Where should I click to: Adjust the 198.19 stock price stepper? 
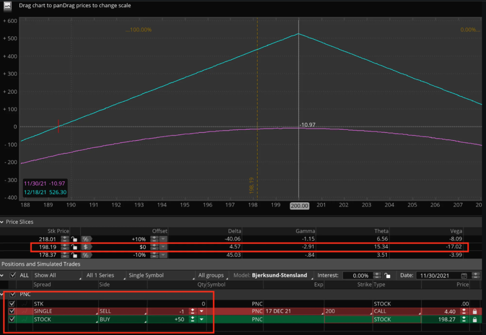pyautogui.click(x=65, y=247)
